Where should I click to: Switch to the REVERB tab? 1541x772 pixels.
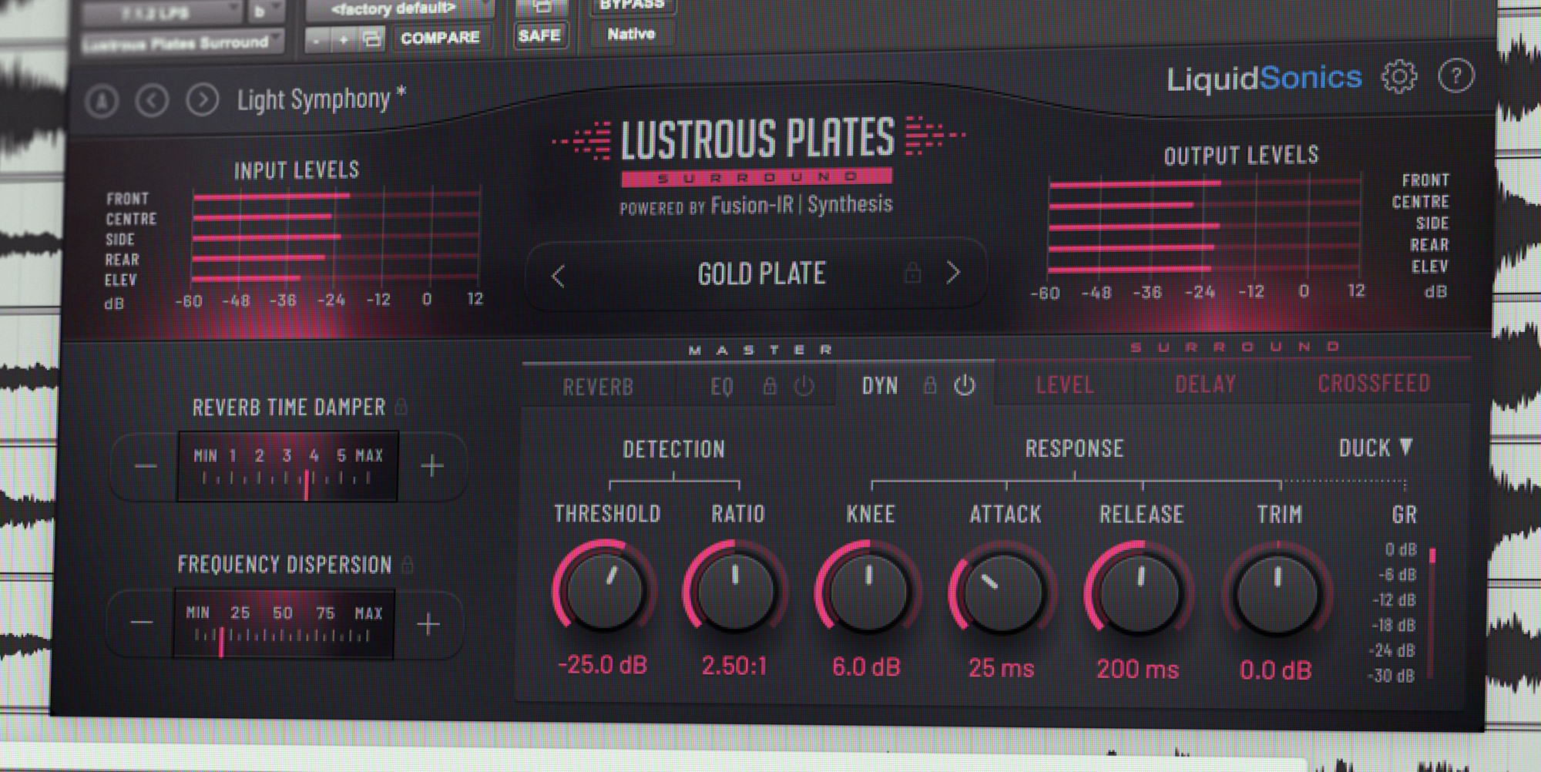coord(598,387)
